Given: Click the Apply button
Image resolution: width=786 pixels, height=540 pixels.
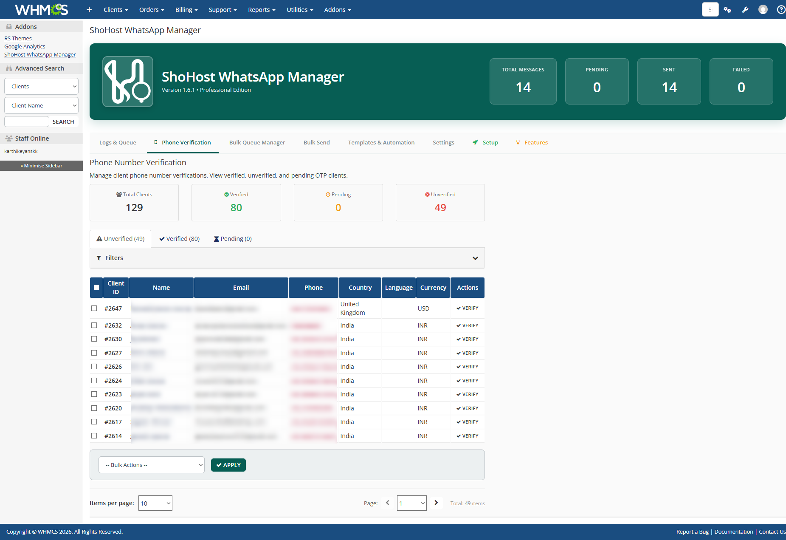Looking at the screenshot, I should [x=228, y=465].
